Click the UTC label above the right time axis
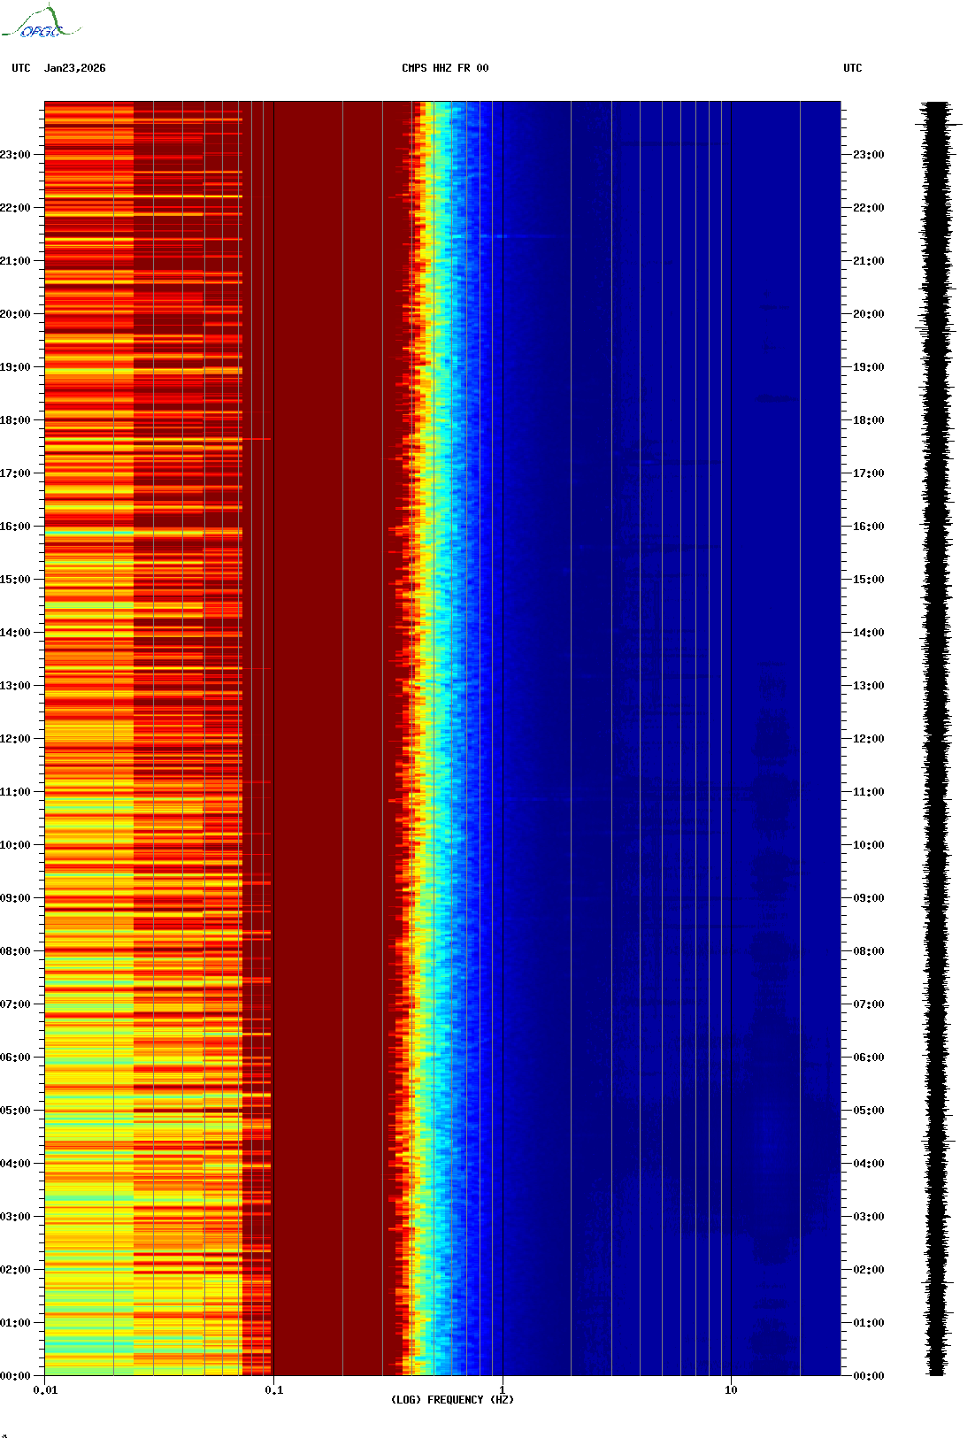 tap(853, 68)
